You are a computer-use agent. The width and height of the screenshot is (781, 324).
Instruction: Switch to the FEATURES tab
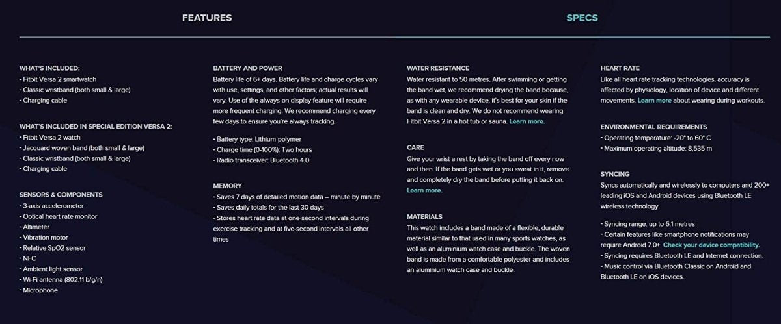tap(207, 18)
